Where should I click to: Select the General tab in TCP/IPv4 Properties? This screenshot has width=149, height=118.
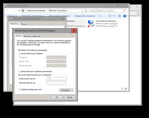[18, 36]
